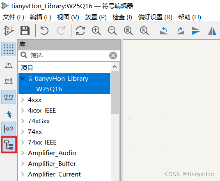220x181 pixels.
Task: Select the 4xxx library row
Action: click(x=64, y=100)
